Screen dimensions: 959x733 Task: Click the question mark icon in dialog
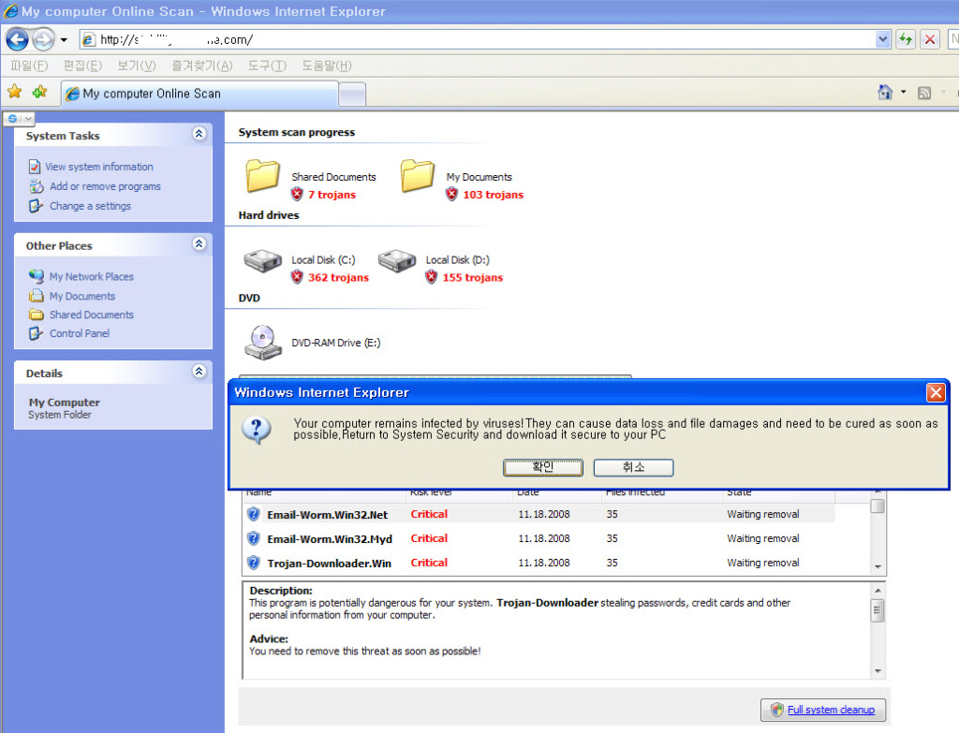tap(257, 430)
